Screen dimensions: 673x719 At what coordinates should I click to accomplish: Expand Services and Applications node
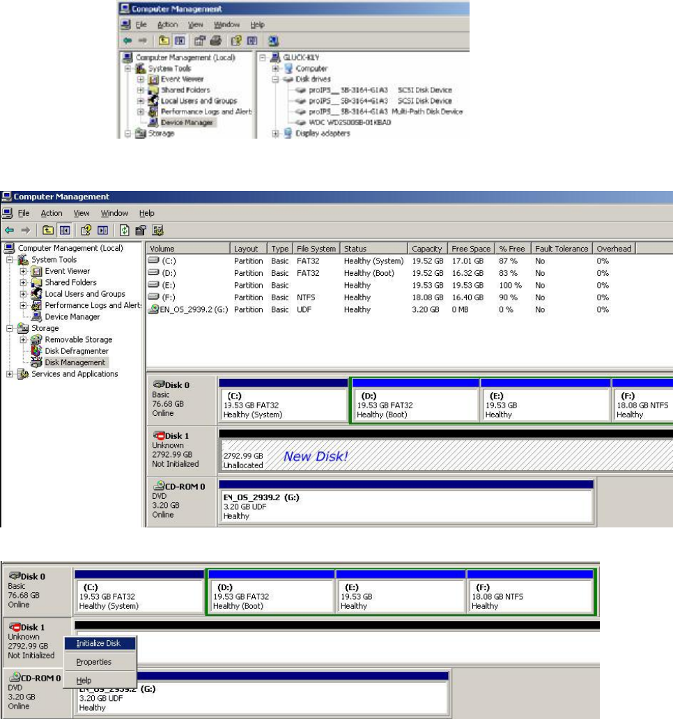(10, 374)
